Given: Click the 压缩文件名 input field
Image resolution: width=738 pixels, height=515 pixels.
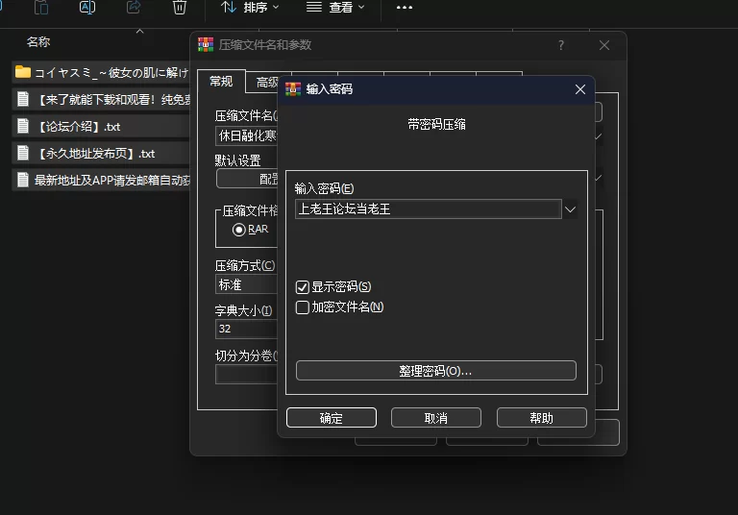Looking at the screenshot, I should pos(246,136).
